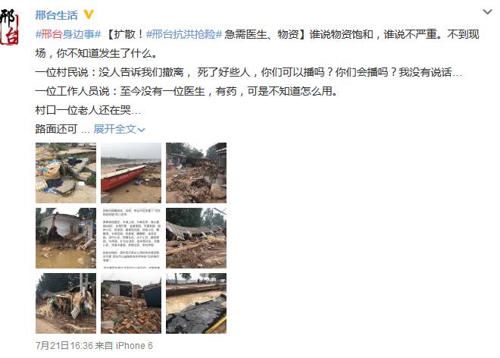Screen dimensions: 500x358
Task: Open the #邢台抗洪抢险# hashtag topic
Action: pyautogui.click(x=183, y=34)
